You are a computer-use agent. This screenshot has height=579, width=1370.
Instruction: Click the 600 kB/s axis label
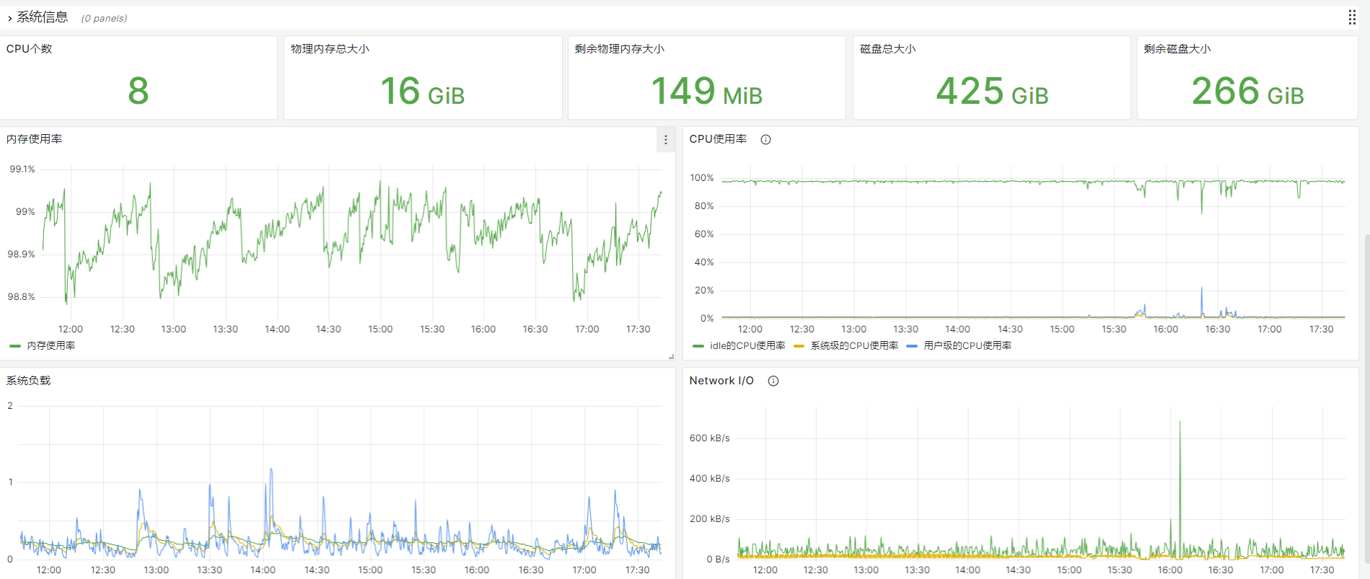pyautogui.click(x=710, y=438)
